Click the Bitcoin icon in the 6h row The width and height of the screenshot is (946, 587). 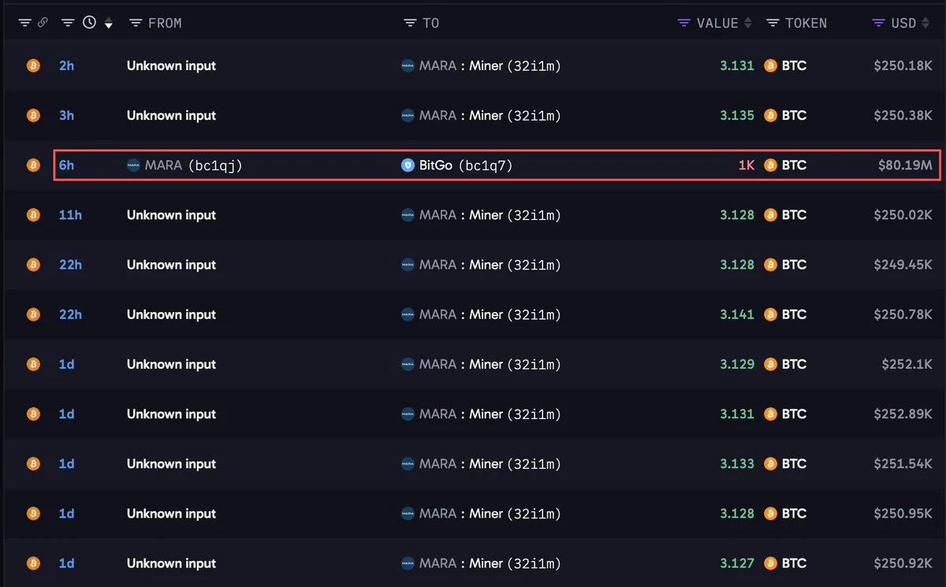[x=33, y=165]
